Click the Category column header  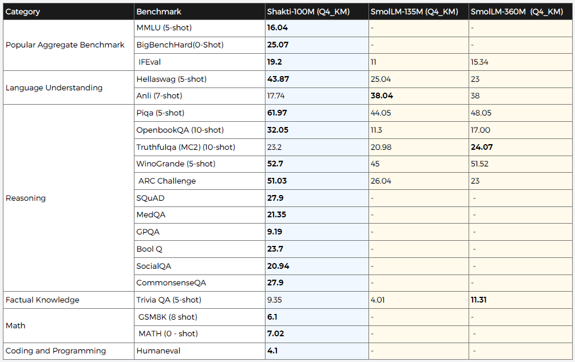click(22, 11)
